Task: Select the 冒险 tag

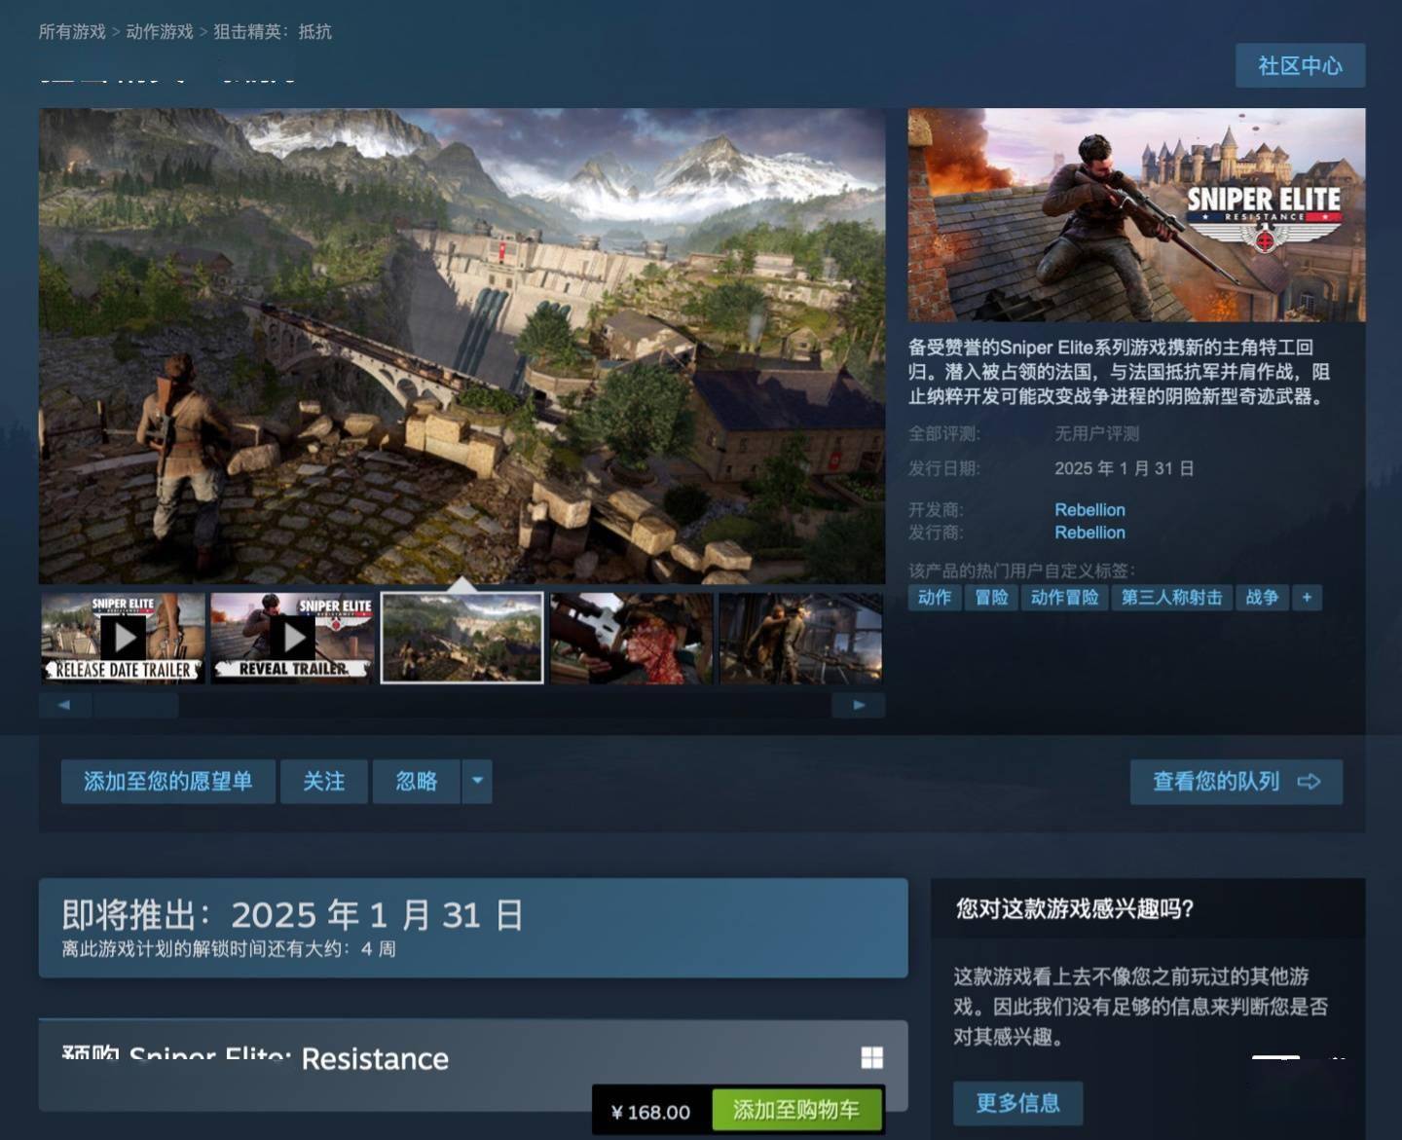Action: coord(991,597)
